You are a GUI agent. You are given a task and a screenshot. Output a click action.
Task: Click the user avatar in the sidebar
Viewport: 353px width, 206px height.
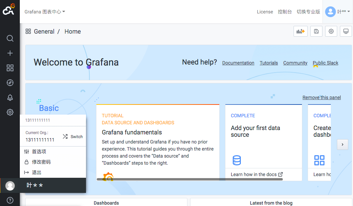point(10,186)
